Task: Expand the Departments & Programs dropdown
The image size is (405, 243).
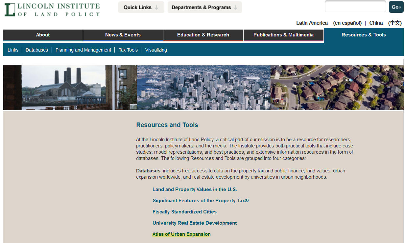Action: pyautogui.click(x=204, y=7)
